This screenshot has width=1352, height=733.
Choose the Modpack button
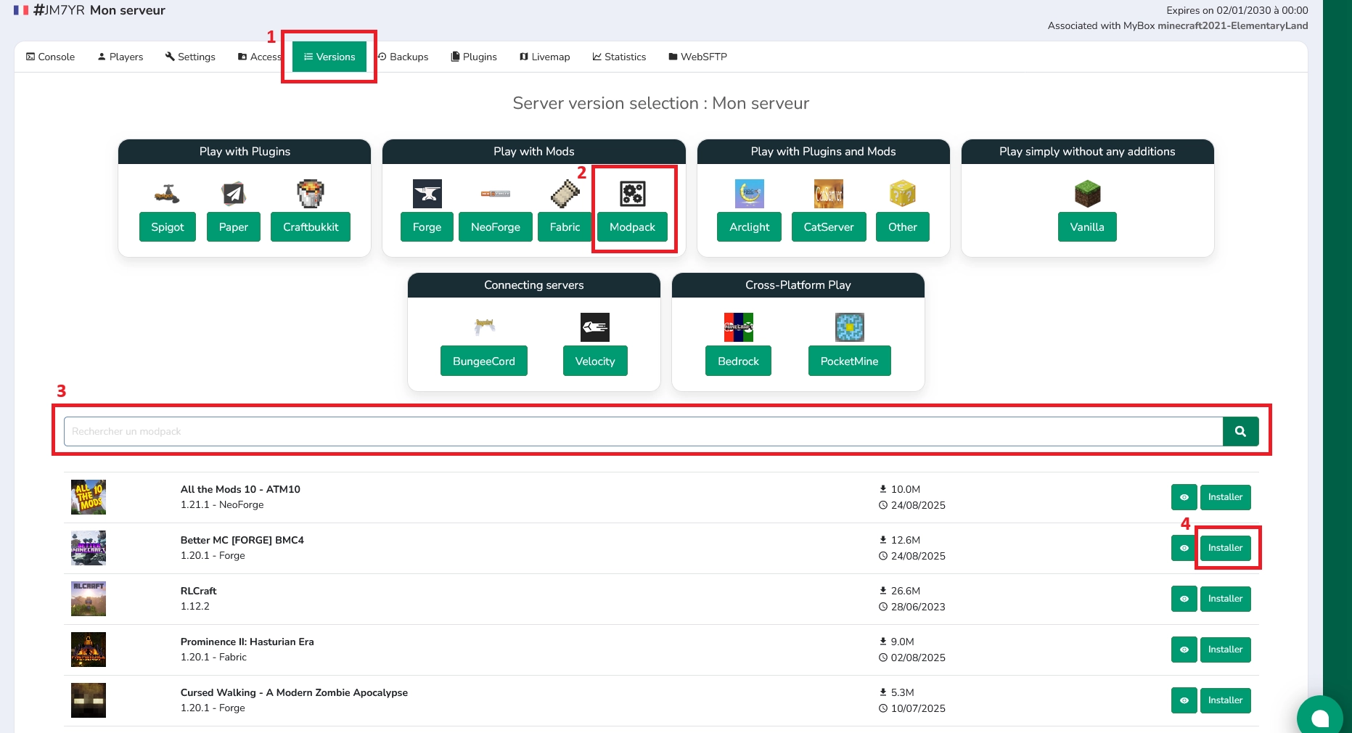click(633, 227)
